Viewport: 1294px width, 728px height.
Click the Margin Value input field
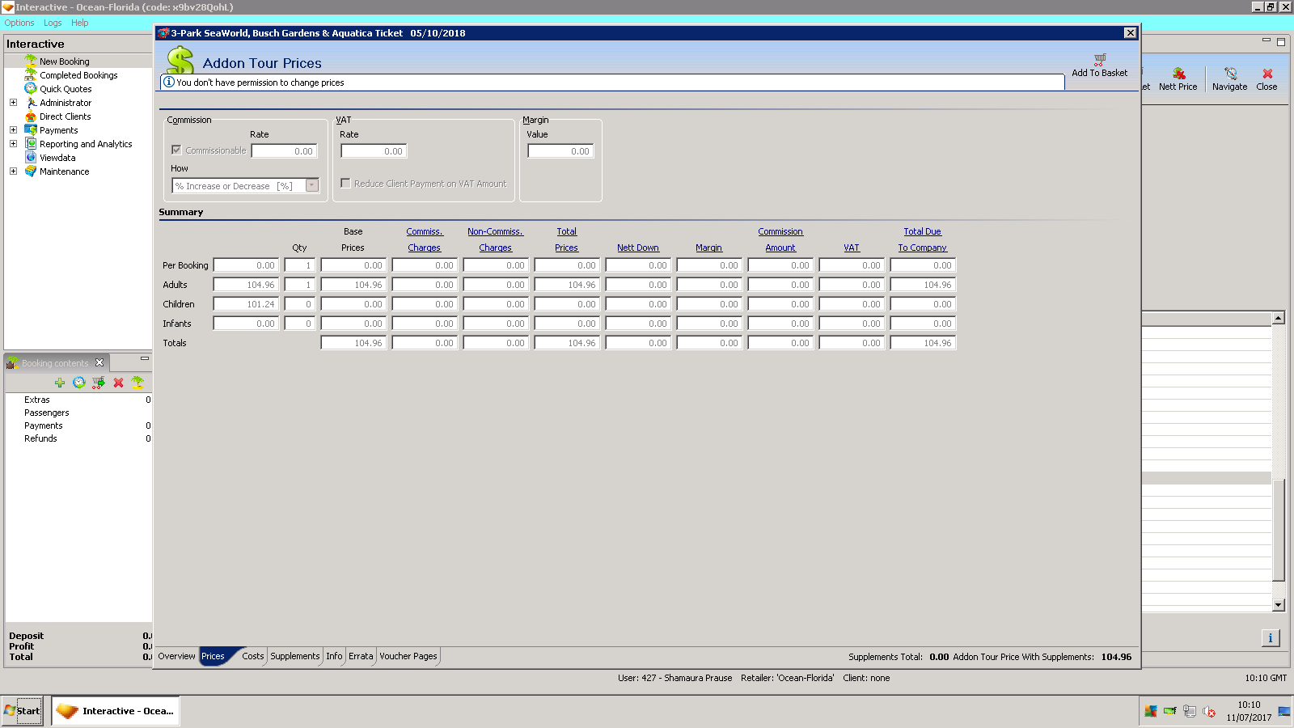(x=560, y=151)
